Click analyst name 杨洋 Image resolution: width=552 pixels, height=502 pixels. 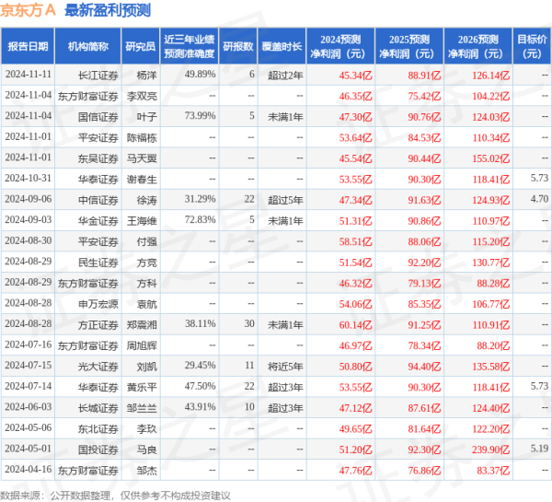pyautogui.click(x=146, y=74)
